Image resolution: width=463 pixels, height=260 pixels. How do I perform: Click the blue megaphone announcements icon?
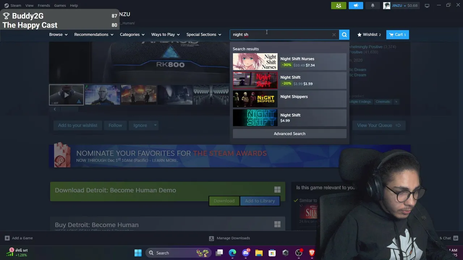pyautogui.click(x=356, y=5)
